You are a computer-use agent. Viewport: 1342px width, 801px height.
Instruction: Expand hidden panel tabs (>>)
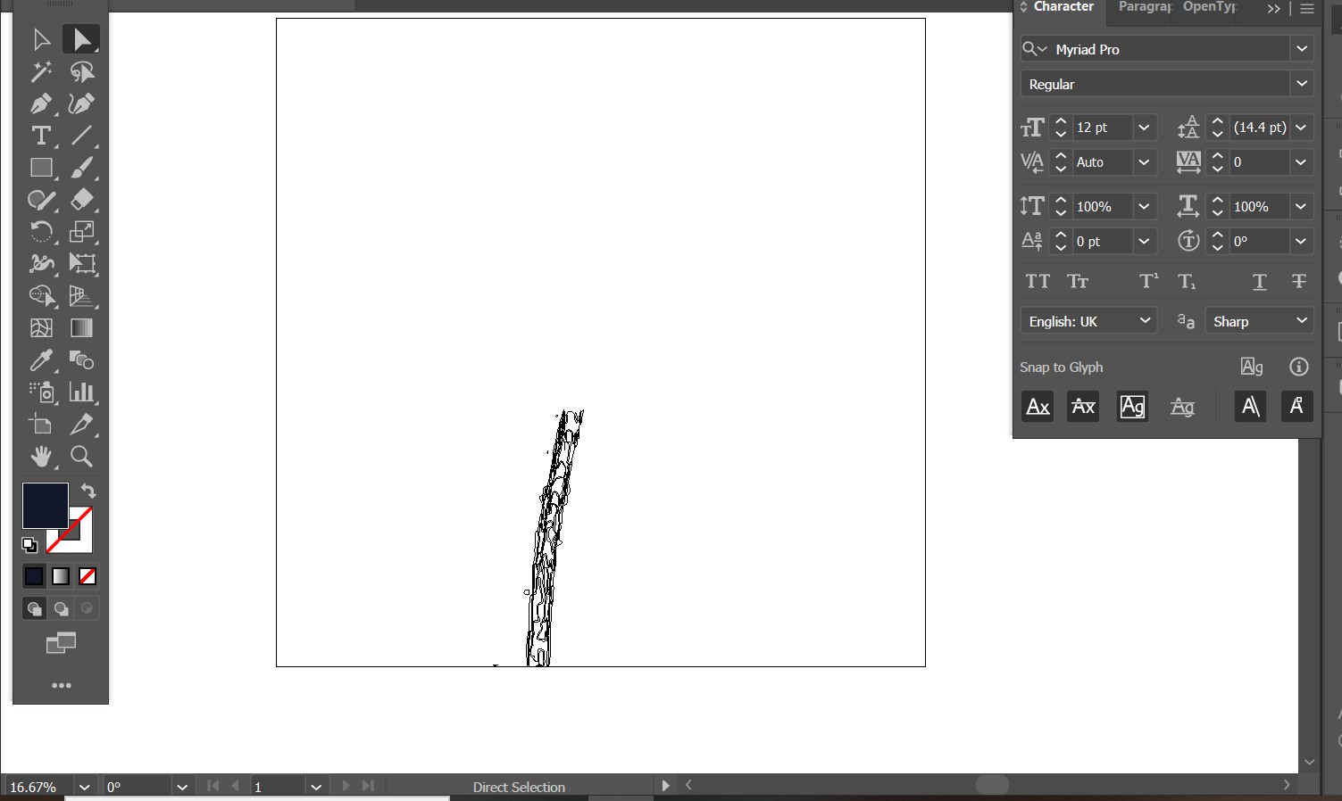point(1274,9)
